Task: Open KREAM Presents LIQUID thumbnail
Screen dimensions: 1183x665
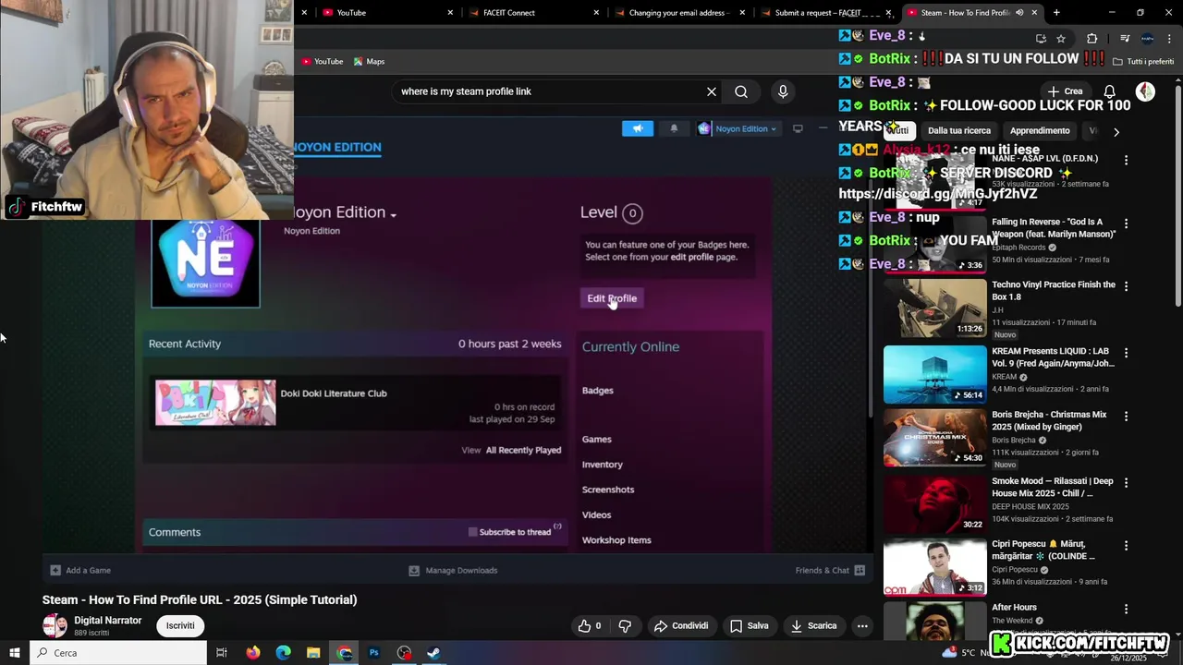Action: (x=934, y=374)
